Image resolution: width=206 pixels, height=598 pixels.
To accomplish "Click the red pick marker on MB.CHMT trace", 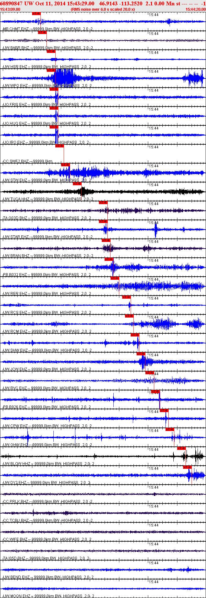I will click(36, 14).
